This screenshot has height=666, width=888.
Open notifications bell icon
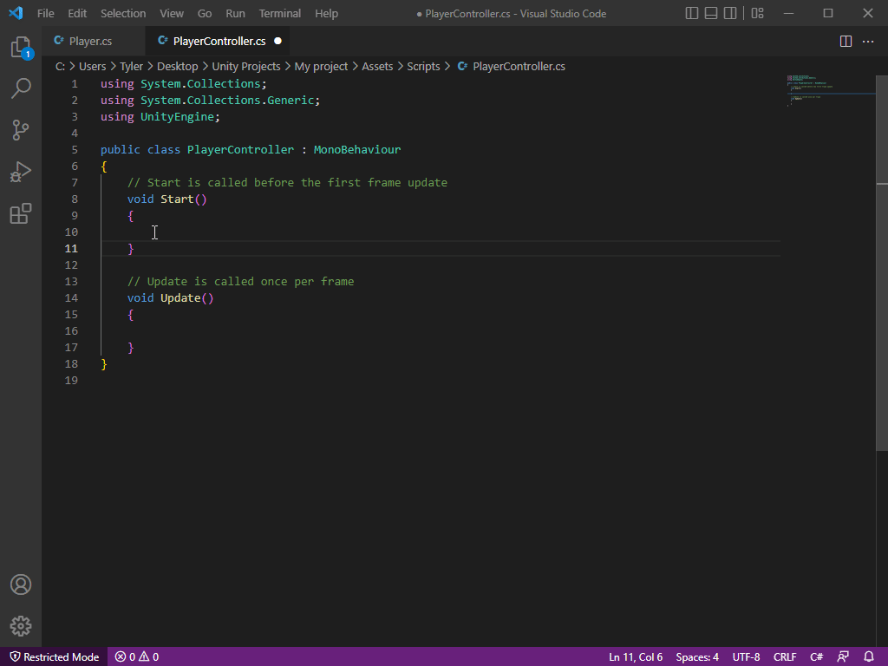869,657
